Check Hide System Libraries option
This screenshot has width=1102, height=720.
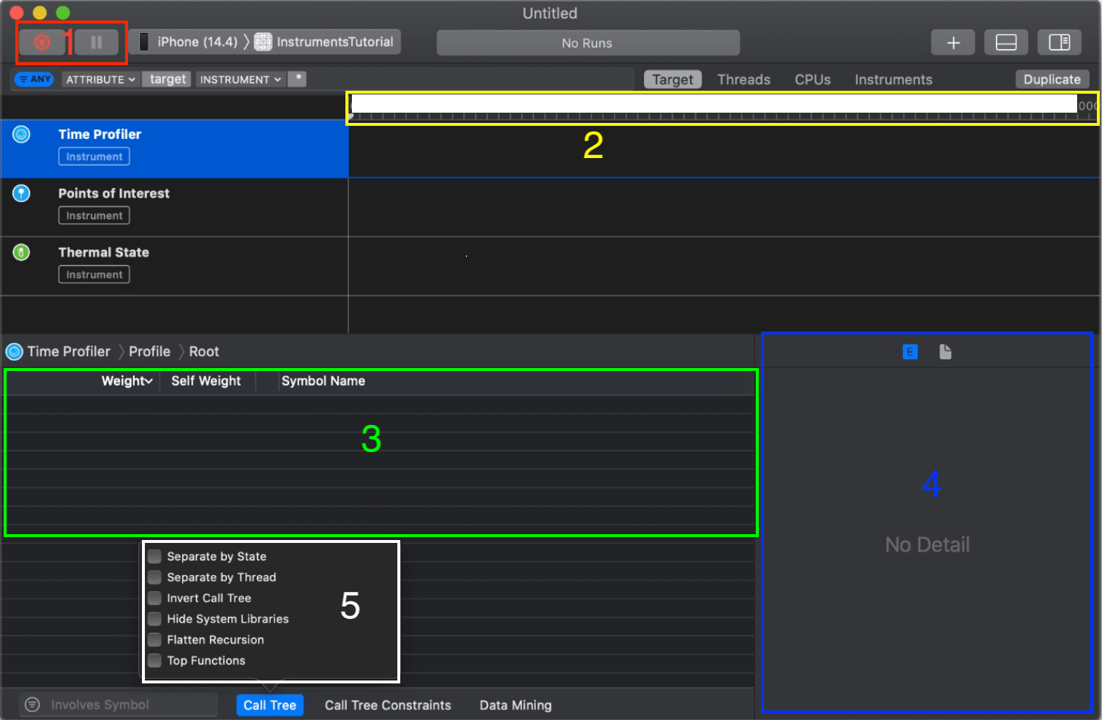click(154, 618)
